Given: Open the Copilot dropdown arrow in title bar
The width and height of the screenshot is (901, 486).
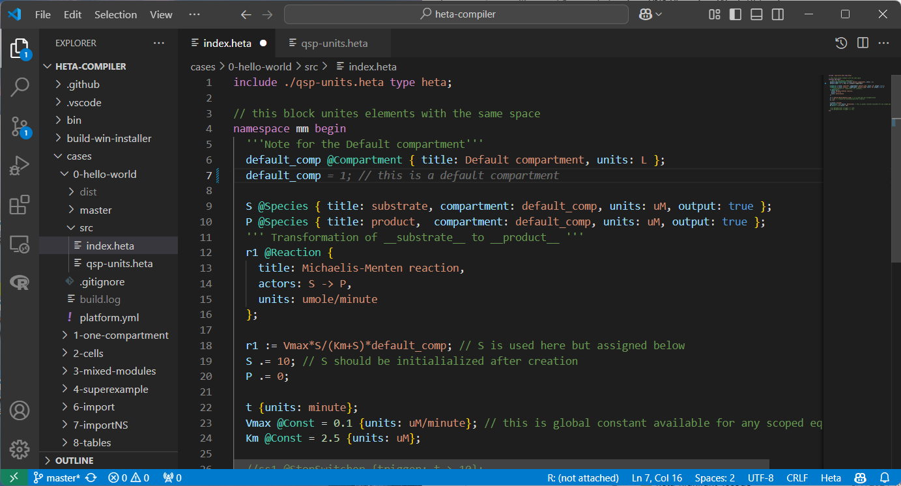Looking at the screenshot, I should click(x=659, y=14).
